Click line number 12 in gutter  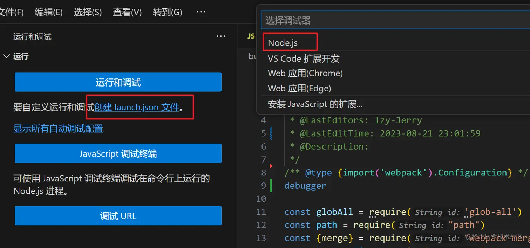[261, 225]
